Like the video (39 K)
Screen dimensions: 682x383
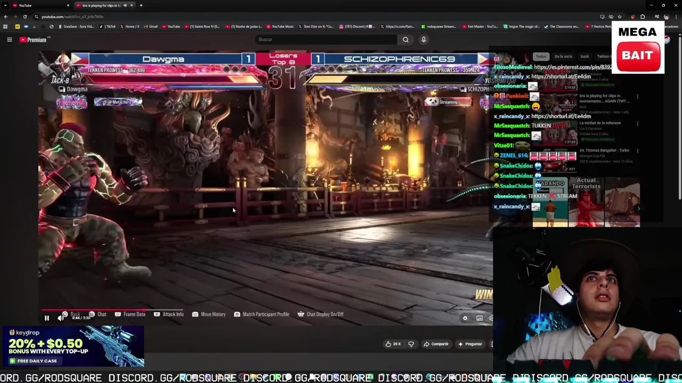[393, 344]
